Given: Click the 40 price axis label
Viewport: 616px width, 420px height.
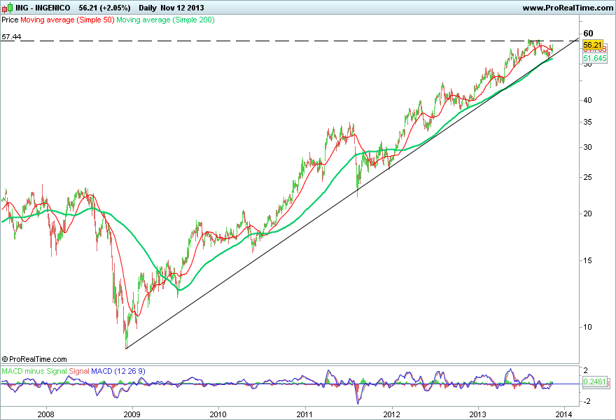Looking at the screenshot, I should (x=588, y=100).
